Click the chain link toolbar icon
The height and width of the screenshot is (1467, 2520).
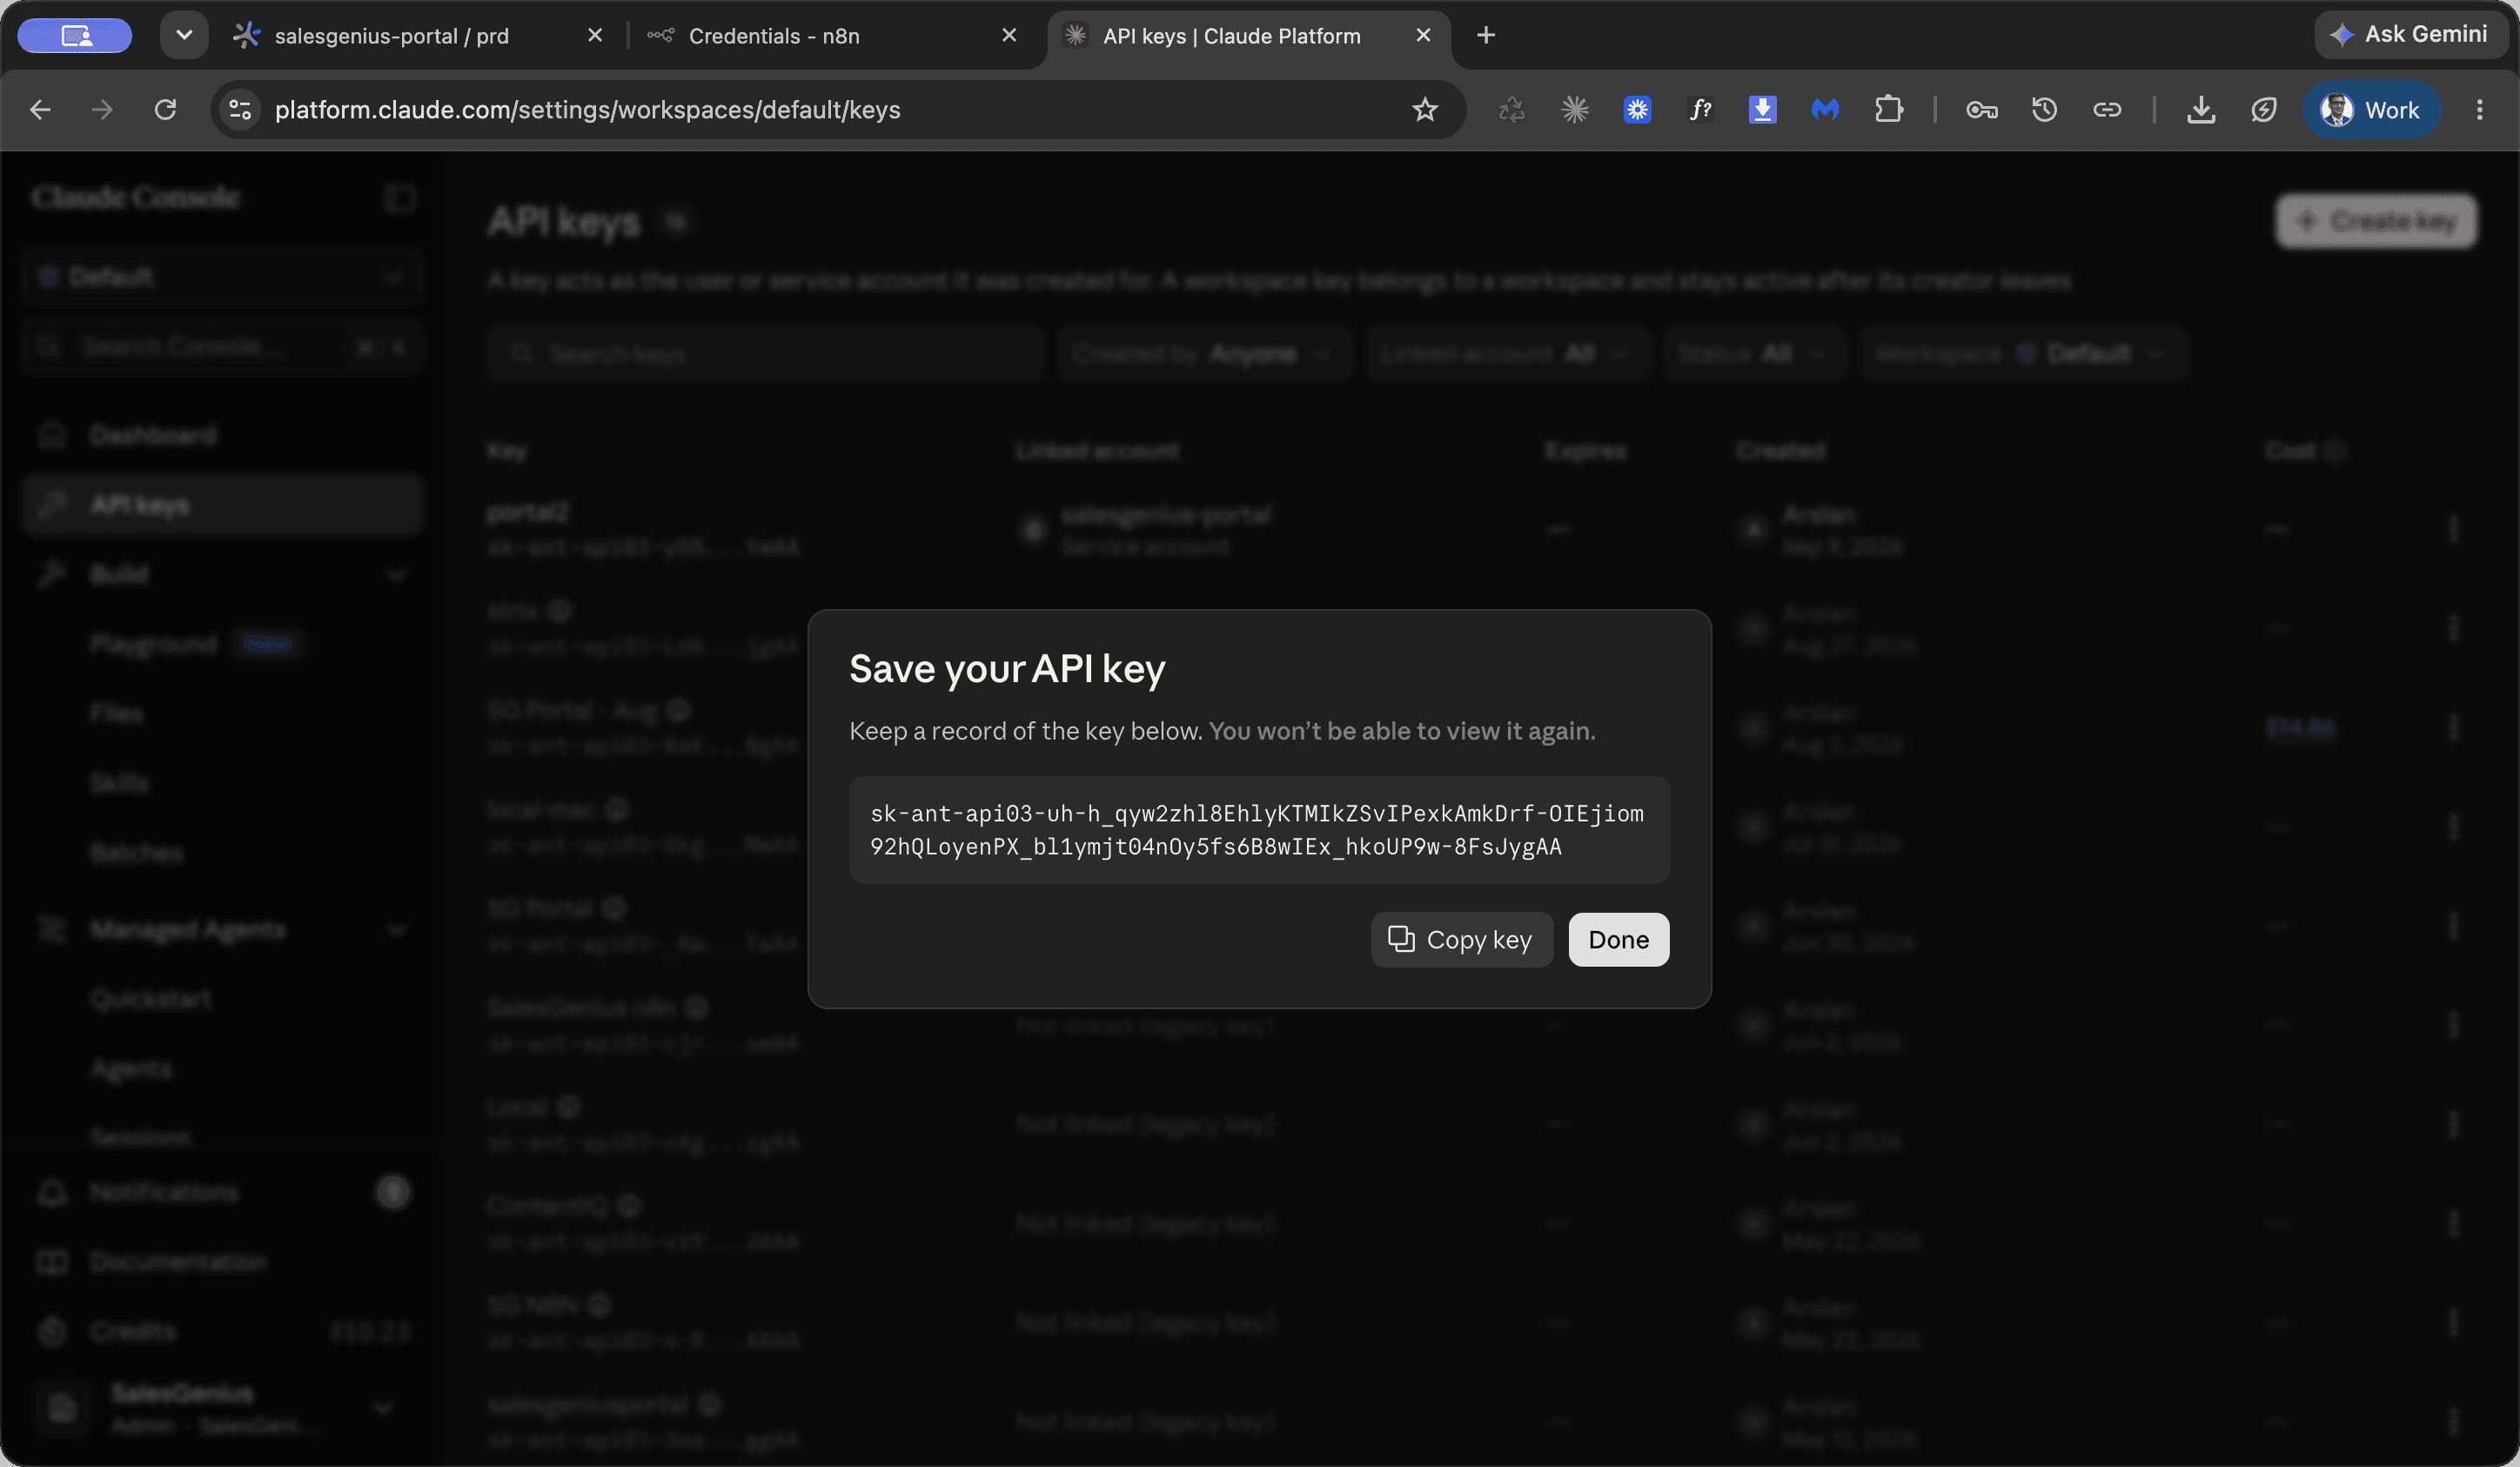pos(2107,109)
